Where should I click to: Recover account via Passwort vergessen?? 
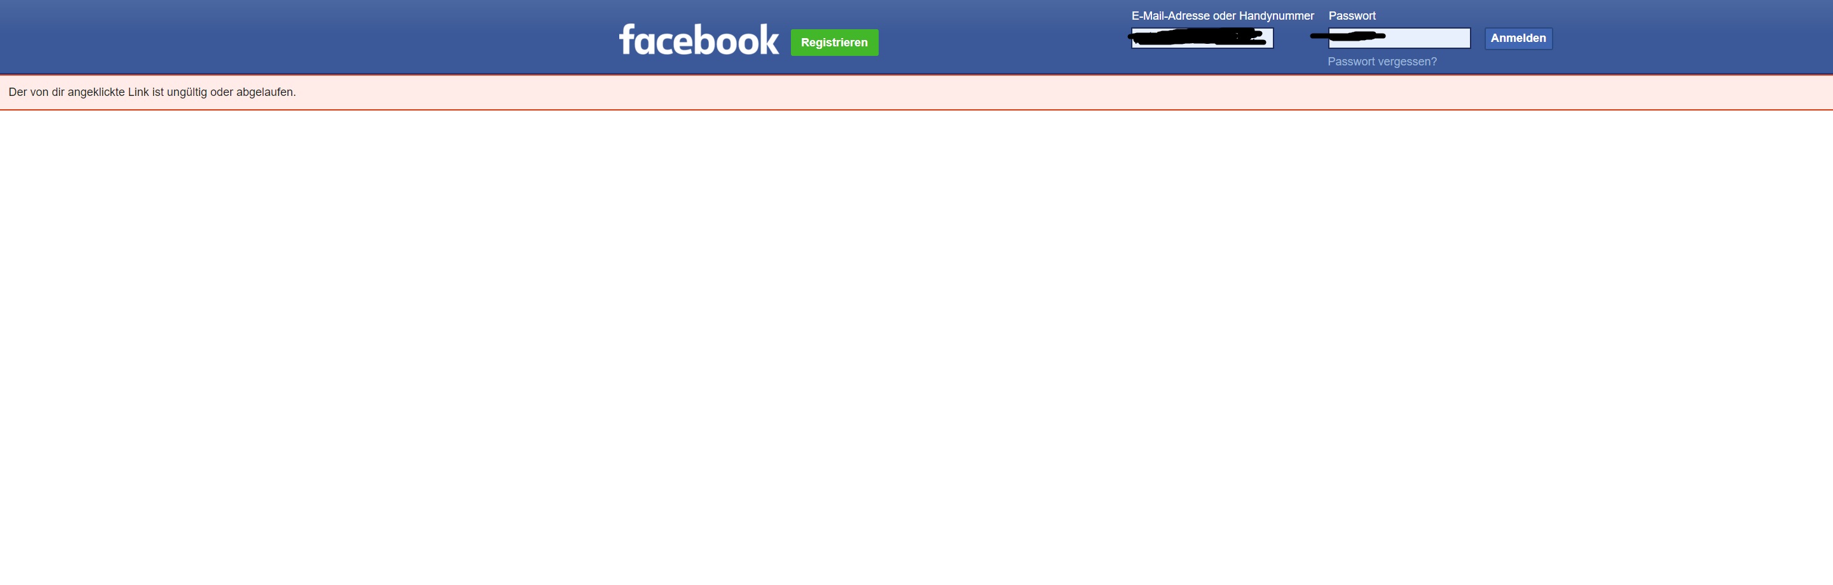pos(1382,62)
